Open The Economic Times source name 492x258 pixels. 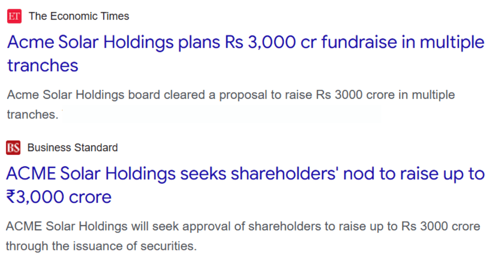79,16
